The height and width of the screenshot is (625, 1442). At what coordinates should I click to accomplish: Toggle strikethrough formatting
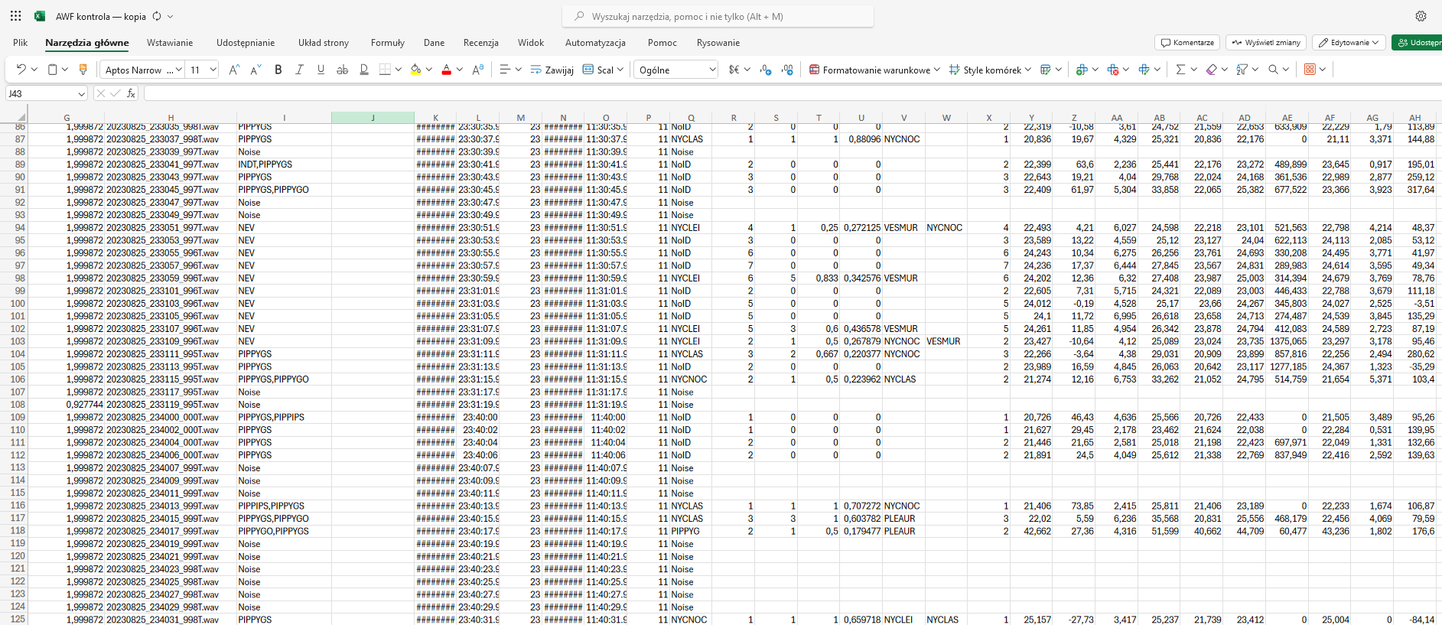[342, 70]
